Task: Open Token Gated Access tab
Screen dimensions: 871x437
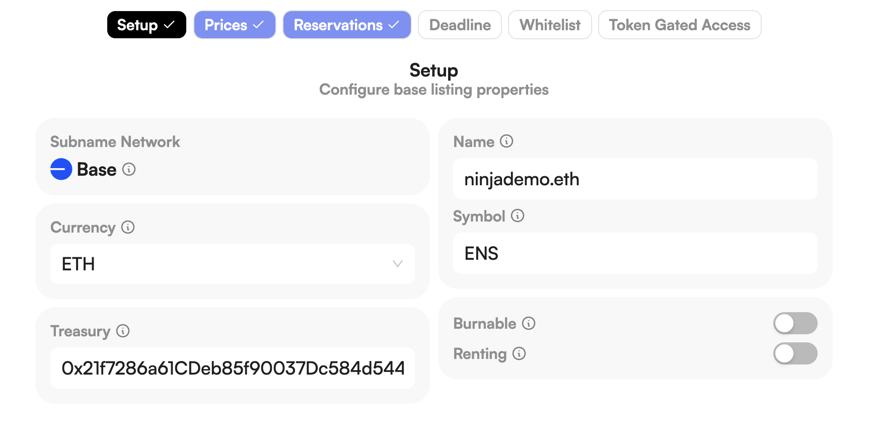Action: coord(680,25)
